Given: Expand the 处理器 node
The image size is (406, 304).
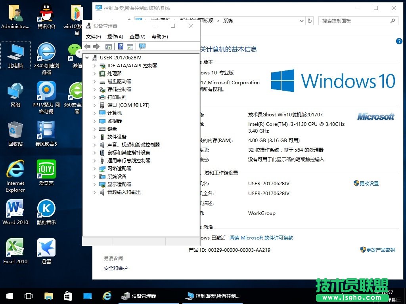Looking at the screenshot, I should click(94, 74).
